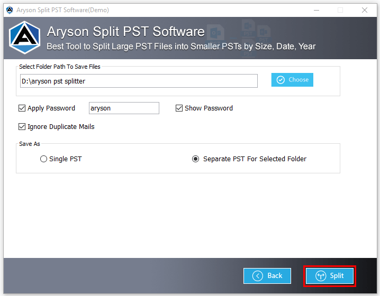Image resolution: width=380 pixels, height=296 pixels.
Task: Click the password field containing aryson
Action: tap(124, 108)
